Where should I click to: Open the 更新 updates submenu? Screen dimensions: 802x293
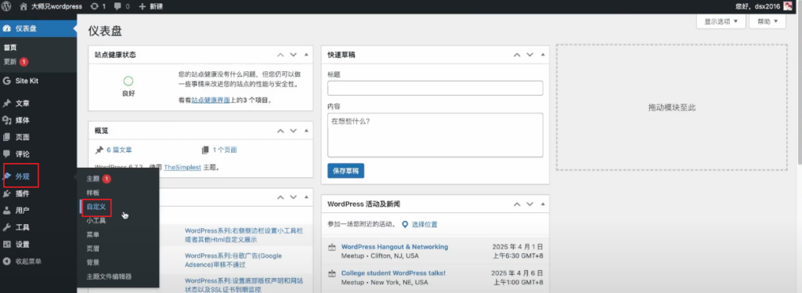16,61
